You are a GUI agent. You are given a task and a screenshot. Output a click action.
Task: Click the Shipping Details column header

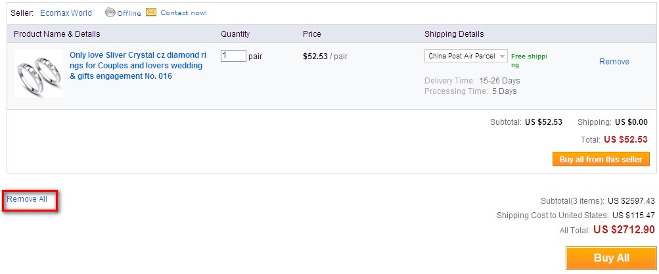point(454,34)
